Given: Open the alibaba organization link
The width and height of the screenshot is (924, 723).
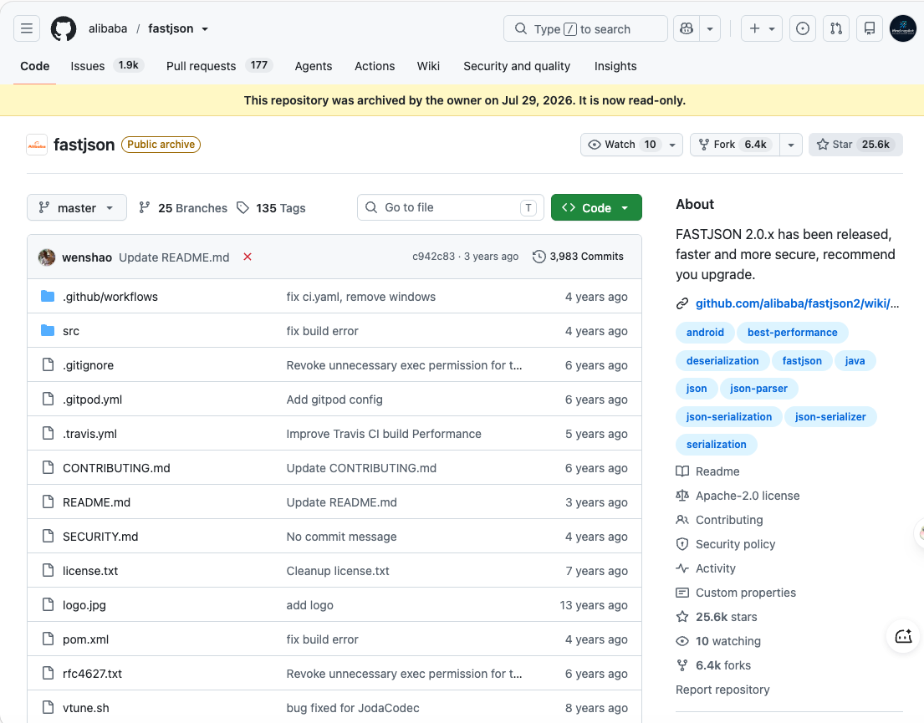Looking at the screenshot, I should [108, 28].
